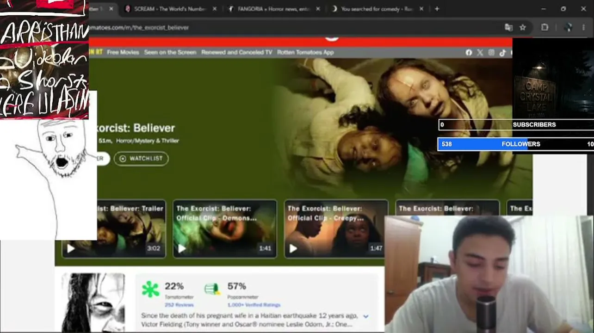Open a new browser tab

point(437,9)
